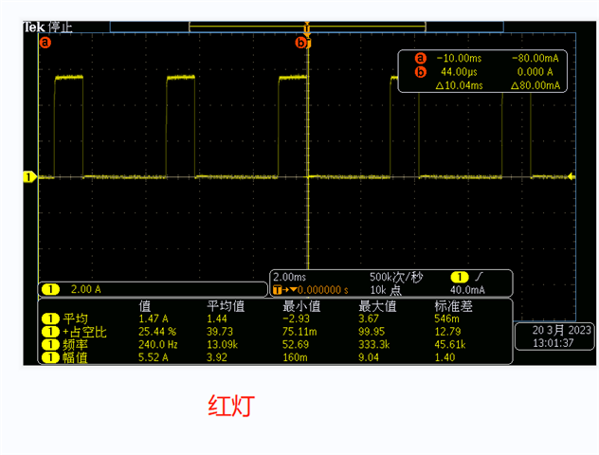
Task: Click the 平均值 column header
Action: (226, 306)
